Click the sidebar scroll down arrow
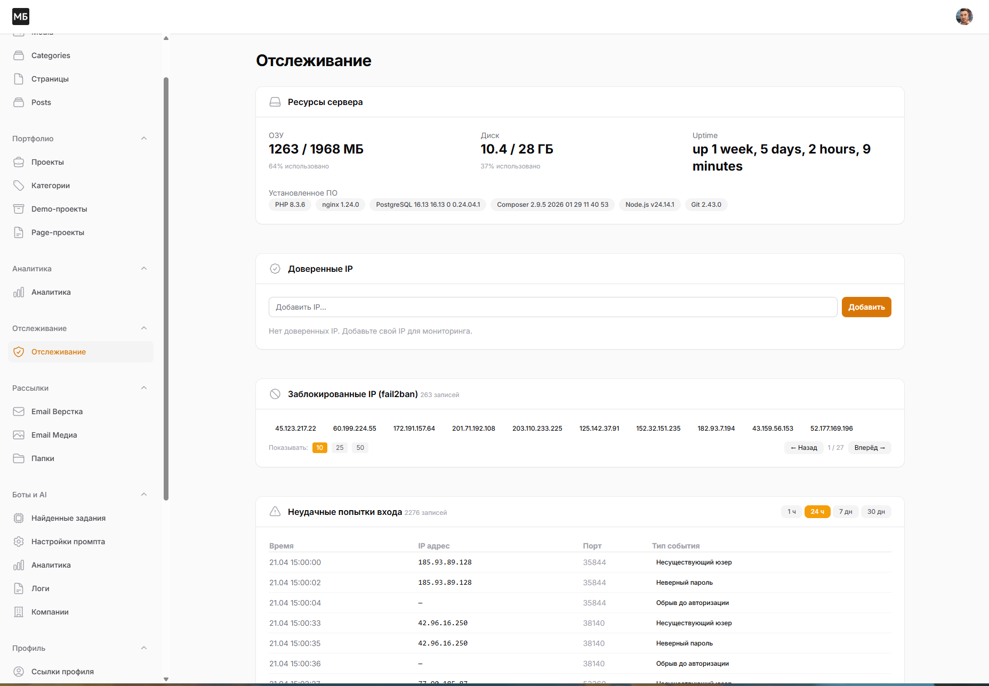The height and width of the screenshot is (686, 989). (166, 679)
